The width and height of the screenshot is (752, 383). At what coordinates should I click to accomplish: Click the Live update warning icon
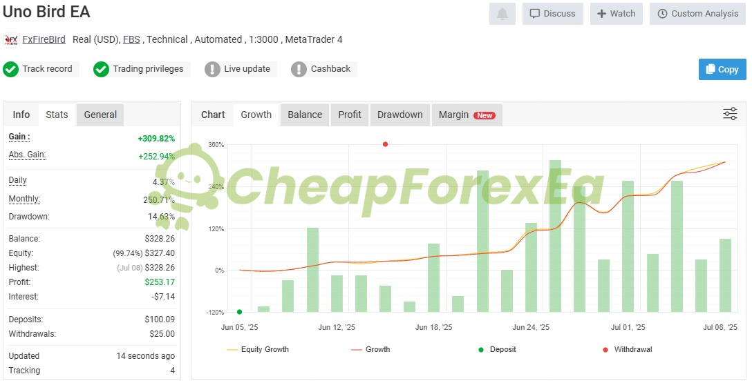click(x=212, y=70)
